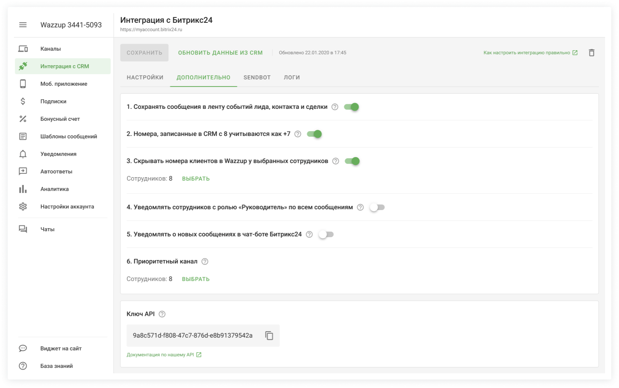Screen dimensions: 619x388
Task: Click the trash delete integration icon
Action: coord(591,53)
